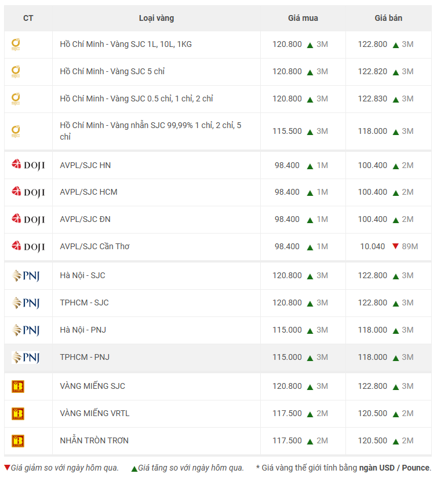The width and height of the screenshot is (437, 481).
Task: Select TPHCM - SJC gold type
Action: click(85, 303)
